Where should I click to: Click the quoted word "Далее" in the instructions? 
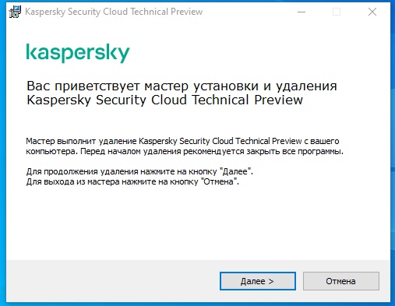coord(235,171)
